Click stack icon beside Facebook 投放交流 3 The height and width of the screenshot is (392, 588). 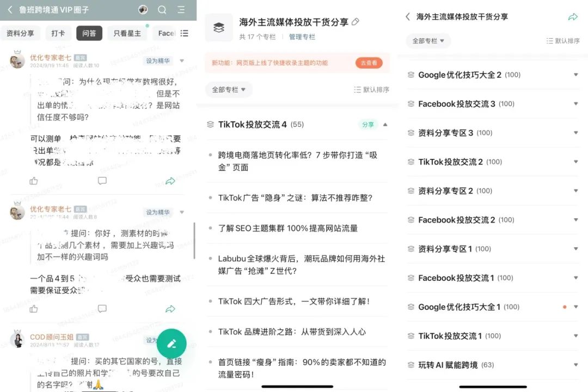(x=411, y=104)
